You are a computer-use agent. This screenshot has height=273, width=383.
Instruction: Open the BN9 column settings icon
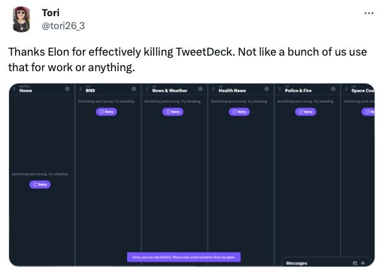[x=133, y=89]
